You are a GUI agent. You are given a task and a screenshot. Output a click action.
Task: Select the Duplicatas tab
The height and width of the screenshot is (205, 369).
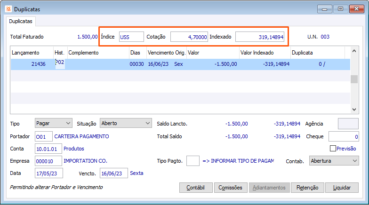click(x=21, y=21)
